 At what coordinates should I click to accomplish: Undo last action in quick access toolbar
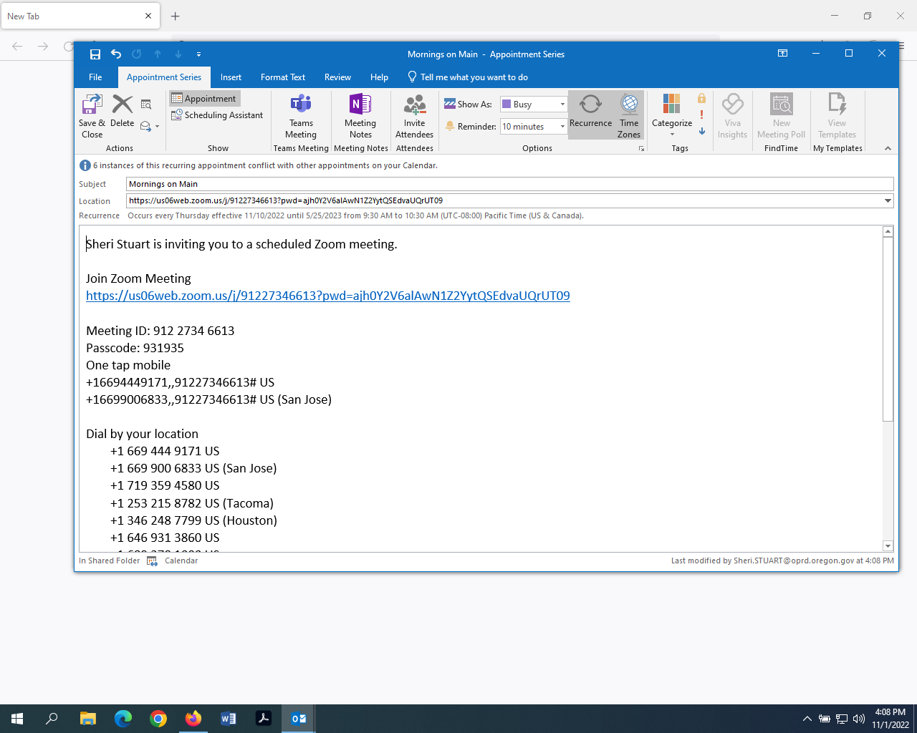[x=116, y=54]
